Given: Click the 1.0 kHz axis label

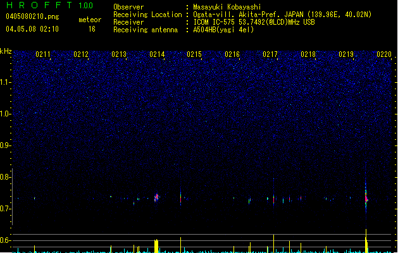Looking at the screenshot, I should point(5,114).
